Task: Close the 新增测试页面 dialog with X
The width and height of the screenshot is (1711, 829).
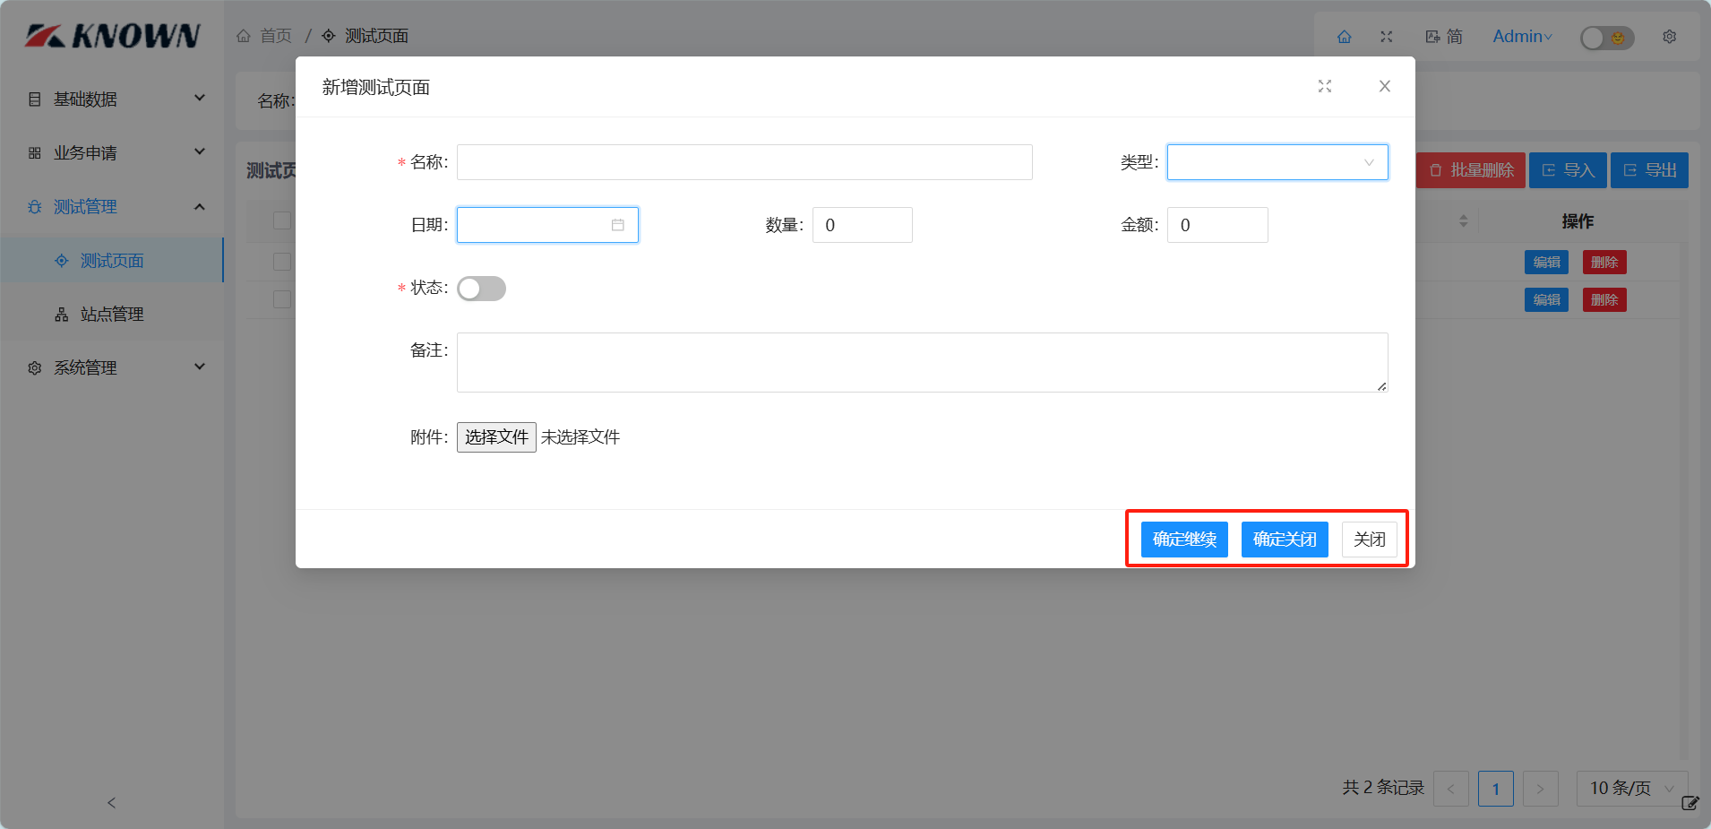Action: coord(1385,86)
